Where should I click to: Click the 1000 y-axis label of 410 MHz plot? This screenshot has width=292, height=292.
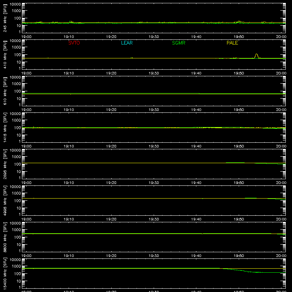[16, 47]
